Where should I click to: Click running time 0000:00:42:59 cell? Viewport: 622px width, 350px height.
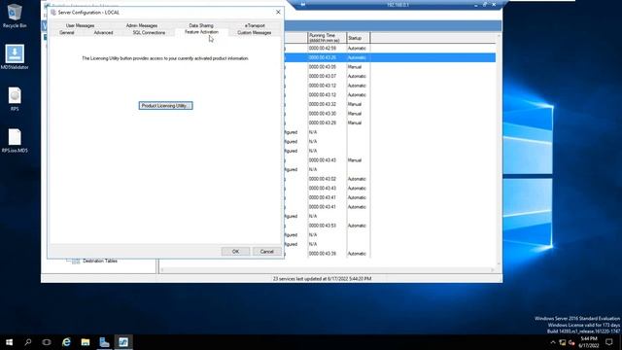tap(322, 48)
